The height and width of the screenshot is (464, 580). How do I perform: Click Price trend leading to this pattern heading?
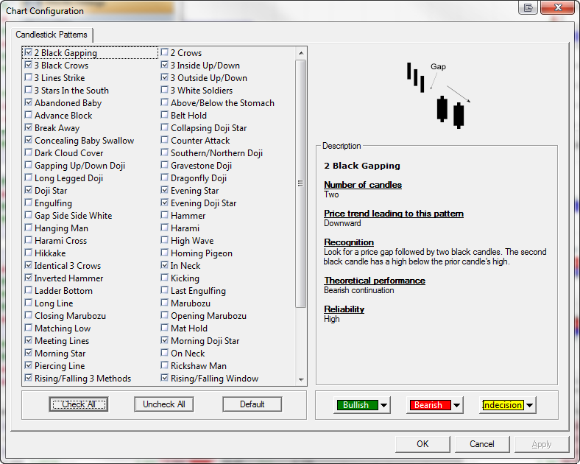click(x=394, y=214)
